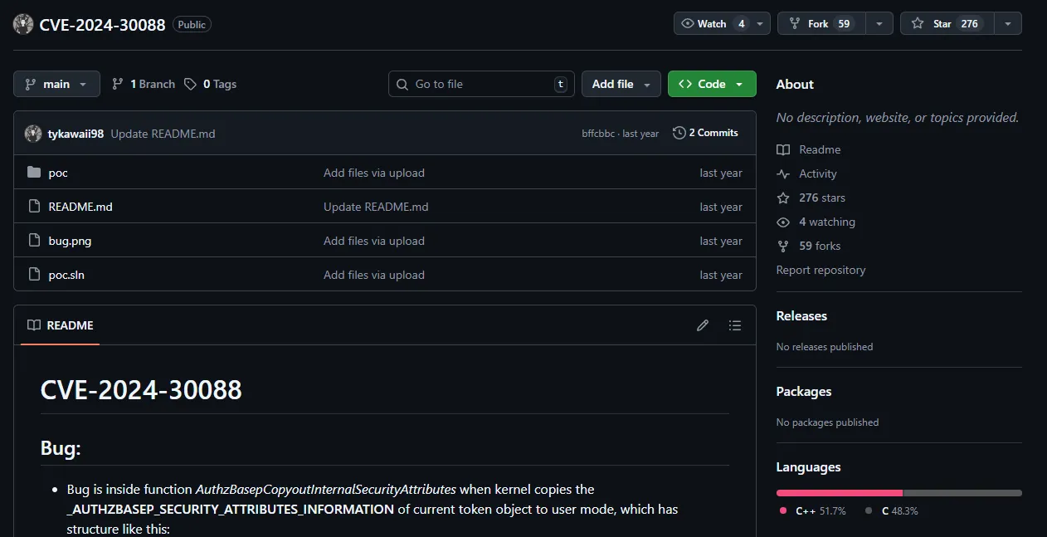Watch the repository for notifications
The width and height of the screenshot is (1047, 537).
tap(712, 24)
